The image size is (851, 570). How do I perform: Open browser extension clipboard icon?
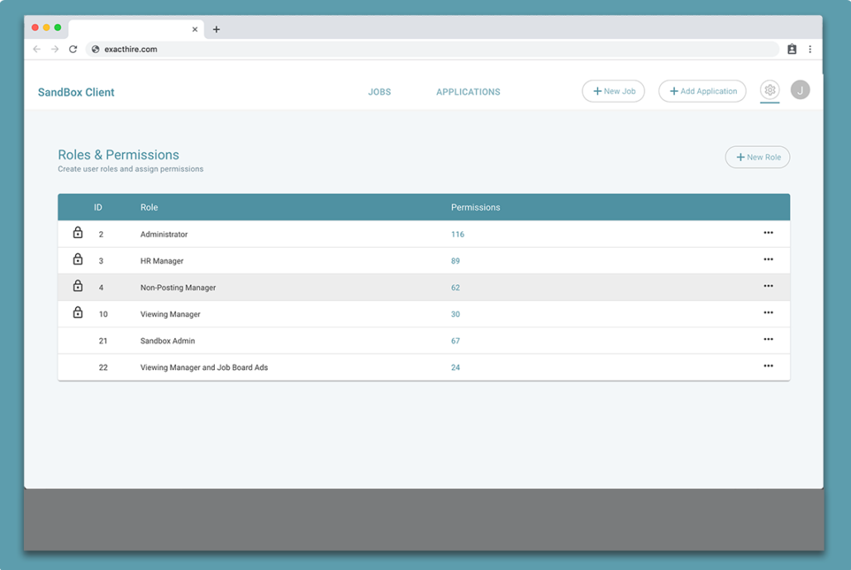(x=792, y=50)
